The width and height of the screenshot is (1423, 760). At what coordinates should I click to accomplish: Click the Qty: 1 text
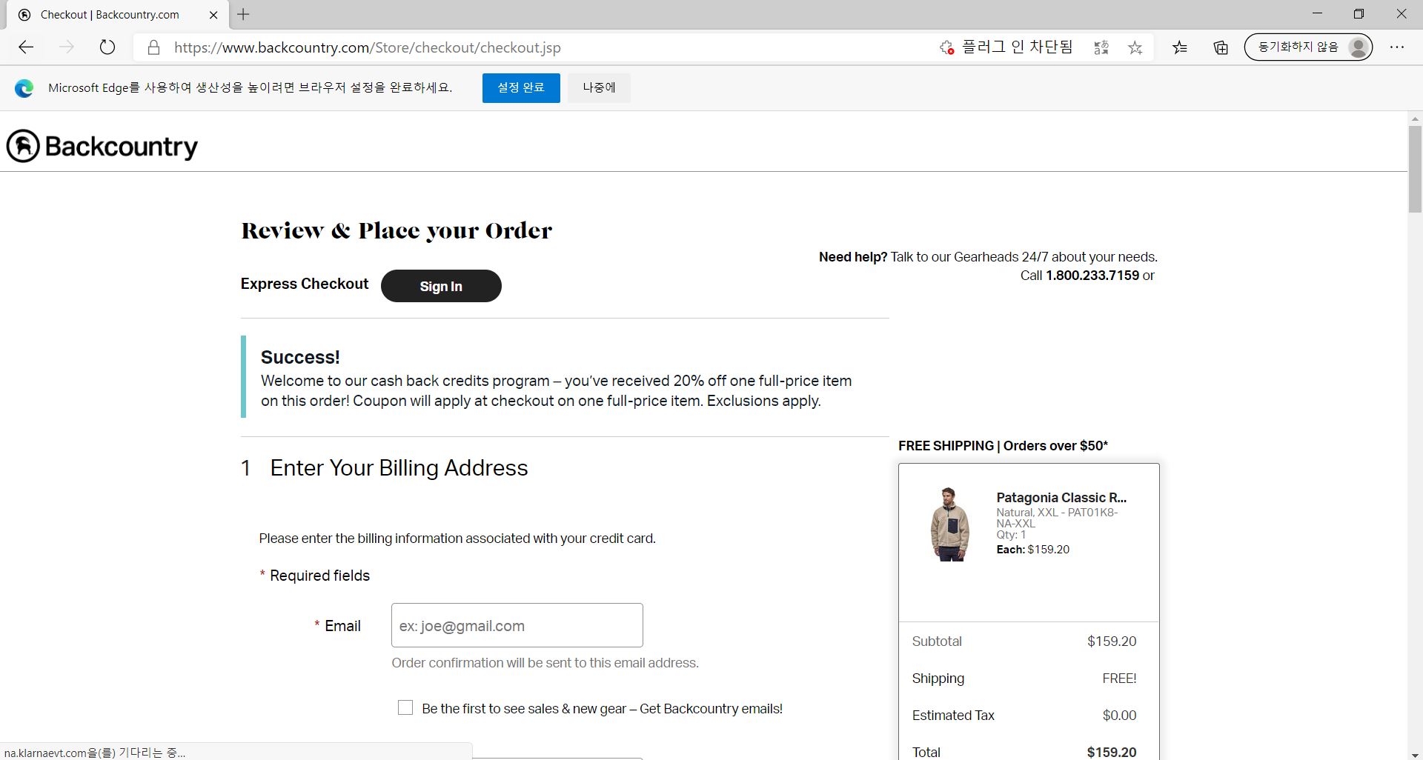pyautogui.click(x=1011, y=535)
